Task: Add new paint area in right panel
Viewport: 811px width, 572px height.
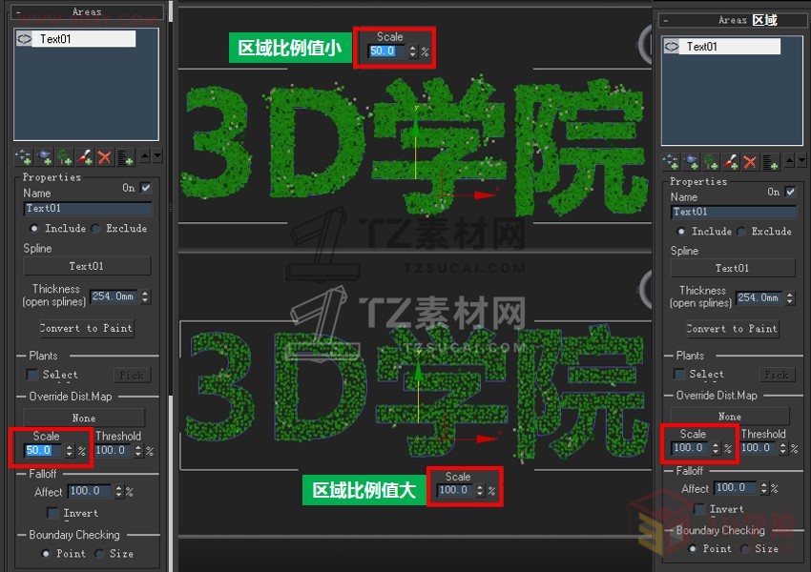Action: [x=731, y=162]
